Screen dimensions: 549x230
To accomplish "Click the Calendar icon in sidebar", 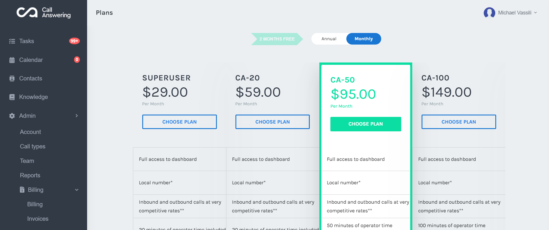I will pyautogui.click(x=12, y=60).
